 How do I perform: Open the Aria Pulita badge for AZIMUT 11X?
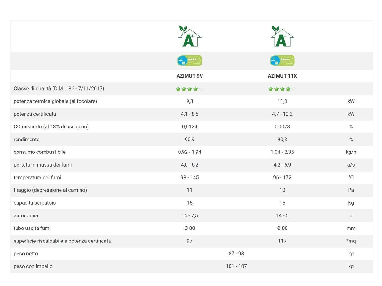click(282, 60)
